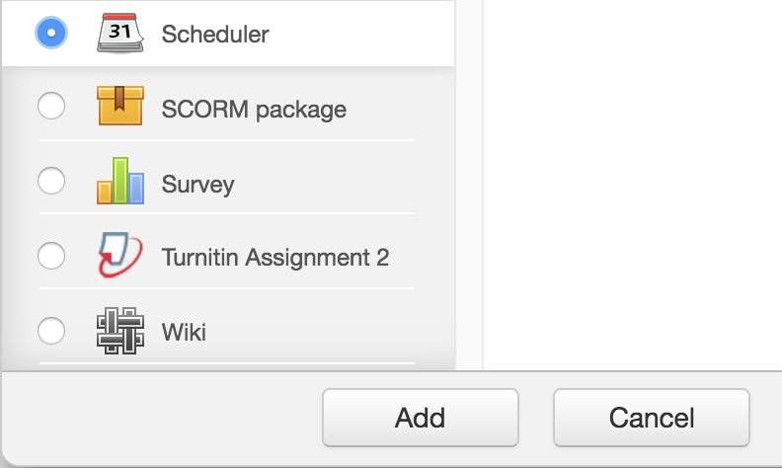Choose the Survey label text

(198, 184)
